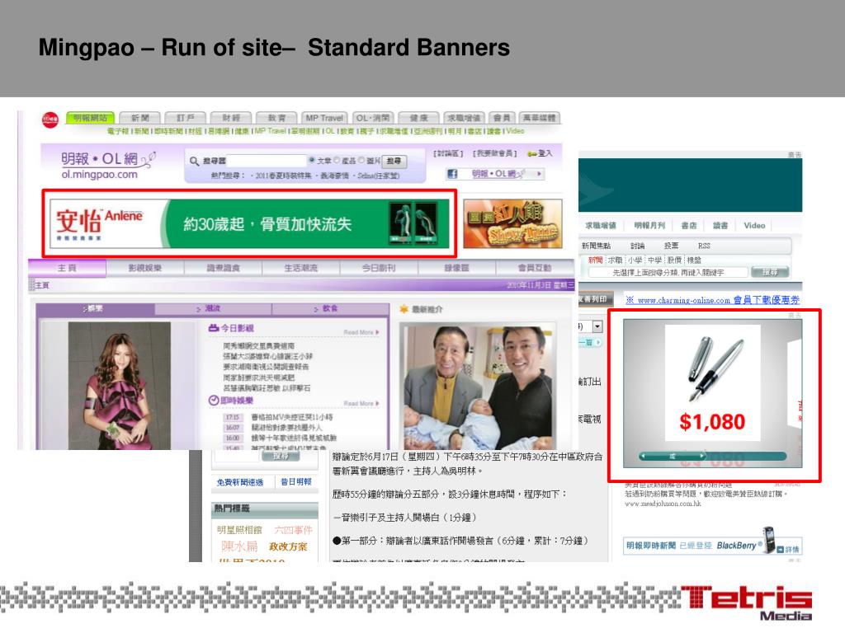Open the 討論區 link

click(x=448, y=153)
